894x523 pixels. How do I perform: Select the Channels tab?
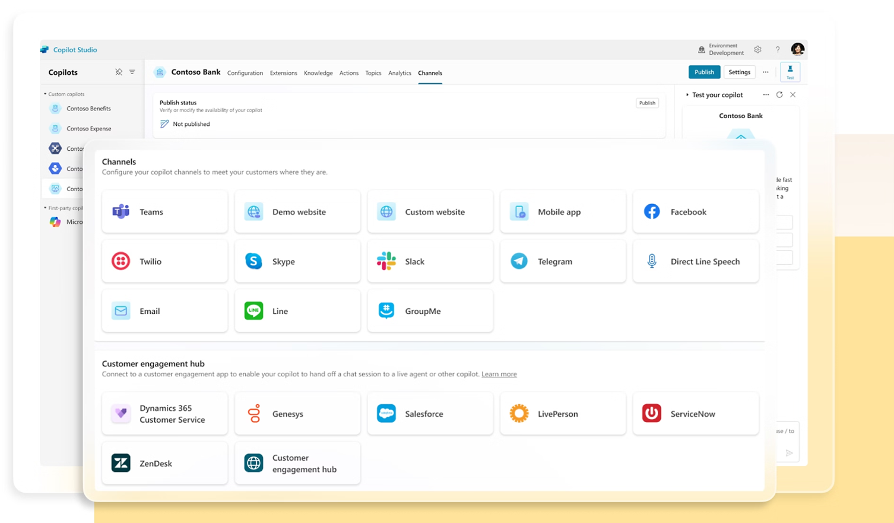[x=430, y=73]
